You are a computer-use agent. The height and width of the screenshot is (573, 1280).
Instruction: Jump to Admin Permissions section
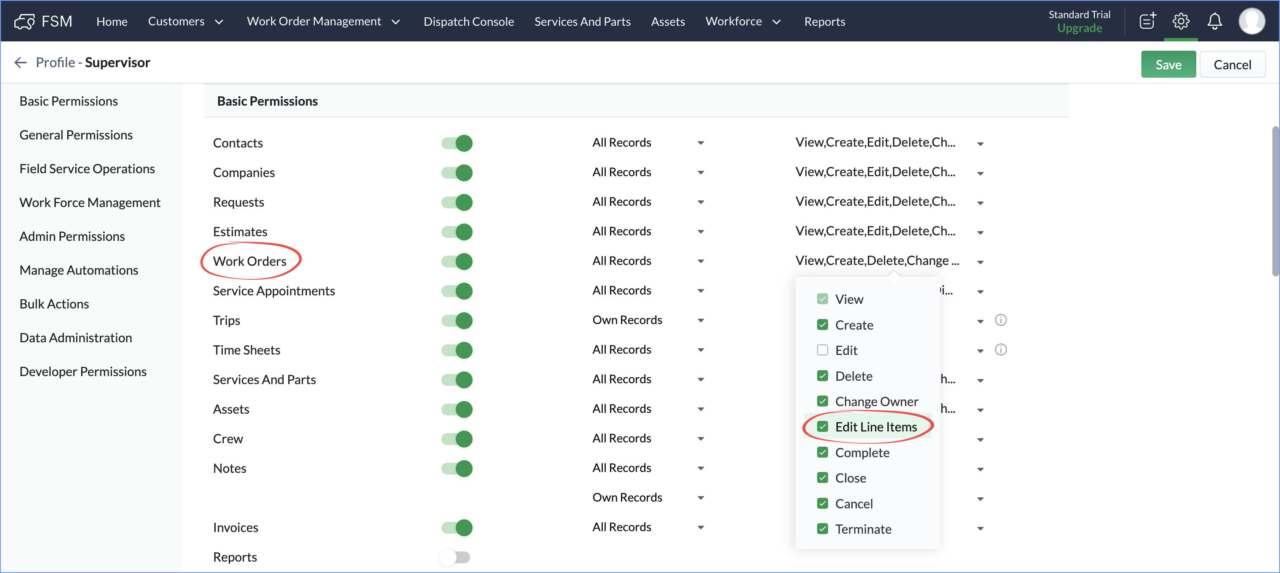point(72,236)
